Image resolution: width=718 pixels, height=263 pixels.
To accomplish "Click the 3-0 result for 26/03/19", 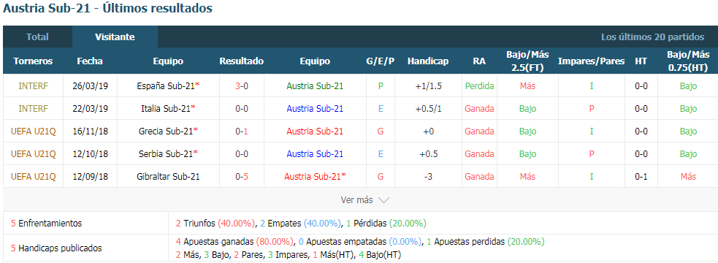I will tap(241, 85).
